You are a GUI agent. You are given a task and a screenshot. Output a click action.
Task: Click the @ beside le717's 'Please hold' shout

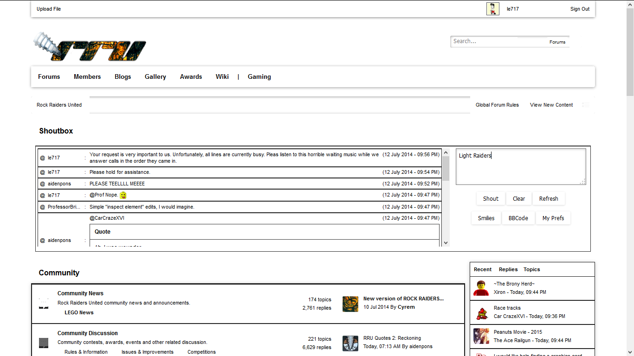coord(42,172)
